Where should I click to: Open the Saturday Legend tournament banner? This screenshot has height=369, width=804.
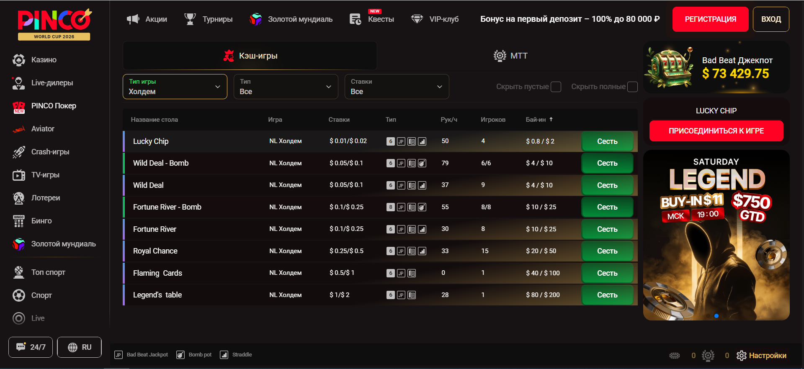click(x=716, y=235)
